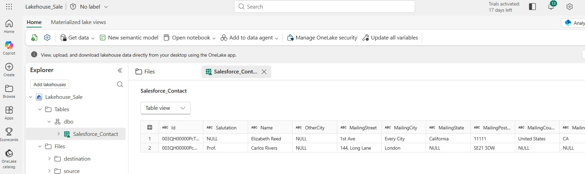
Task: Collapse the Files folder chevron in Explorer
Action: click(40, 146)
